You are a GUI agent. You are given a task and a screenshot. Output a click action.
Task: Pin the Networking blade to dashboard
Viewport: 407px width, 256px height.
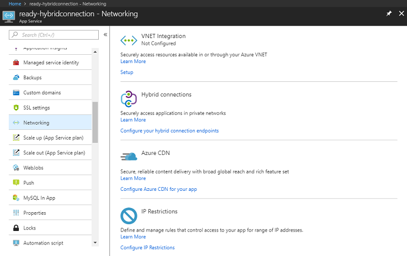pyautogui.click(x=389, y=14)
